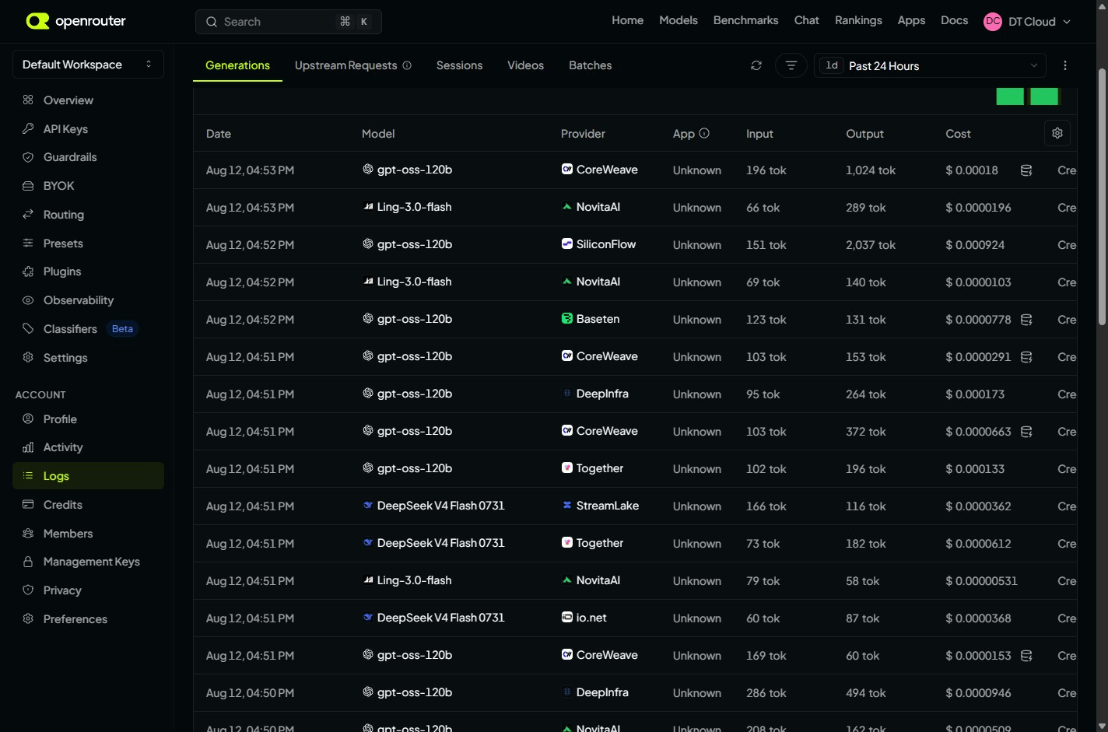Switch to the Sessions tab
The height and width of the screenshot is (732, 1108).
[459, 65]
